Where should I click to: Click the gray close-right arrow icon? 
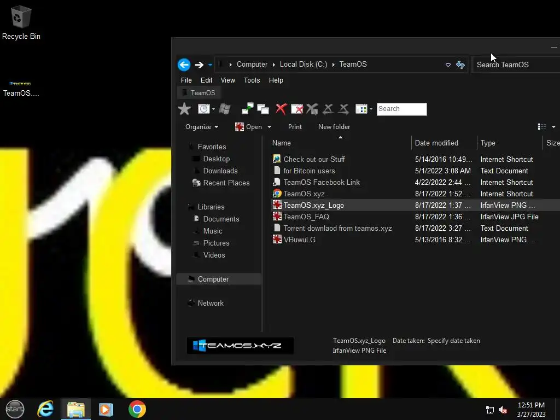pos(343,109)
